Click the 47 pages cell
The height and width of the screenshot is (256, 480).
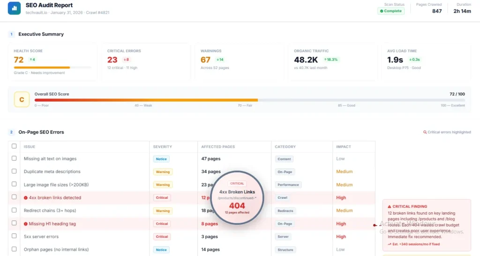tap(210, 159)
